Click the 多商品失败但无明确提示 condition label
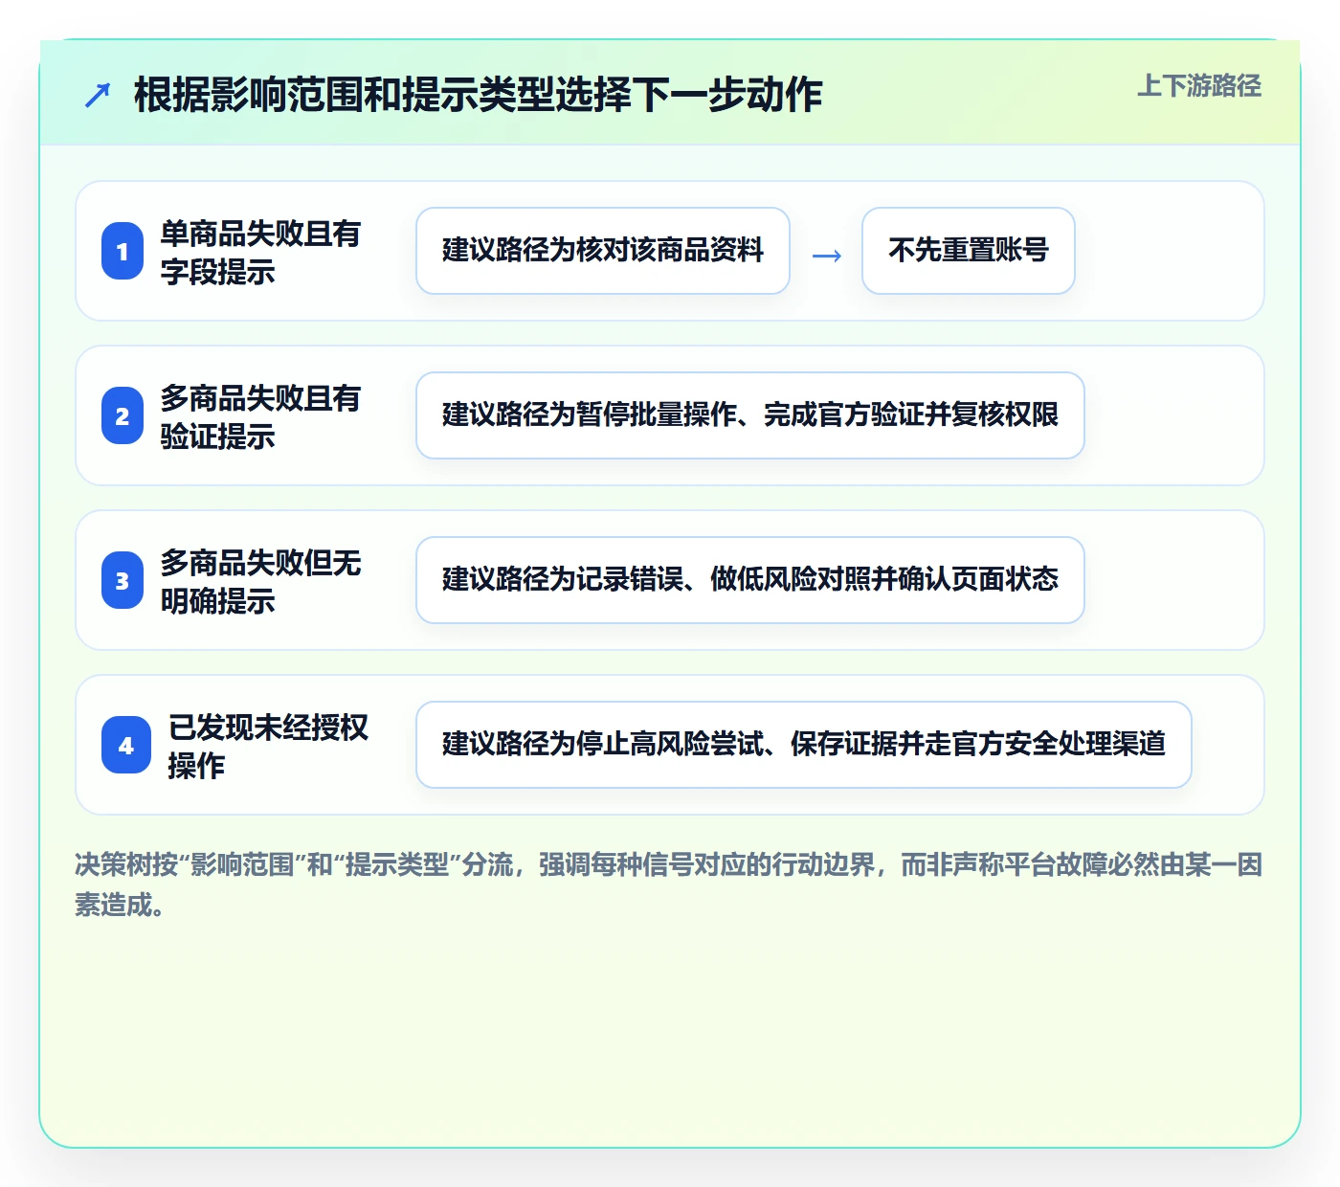The height and width of the screenshot is (1187, 1340). point(260,581)
